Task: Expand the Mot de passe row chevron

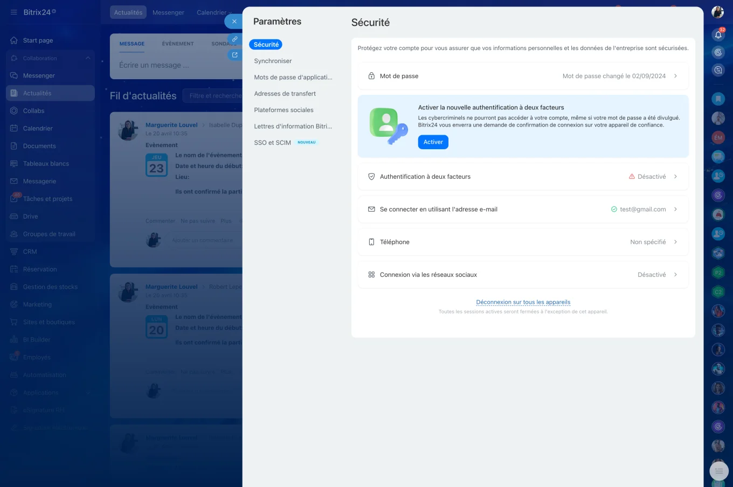Action: 675,76
